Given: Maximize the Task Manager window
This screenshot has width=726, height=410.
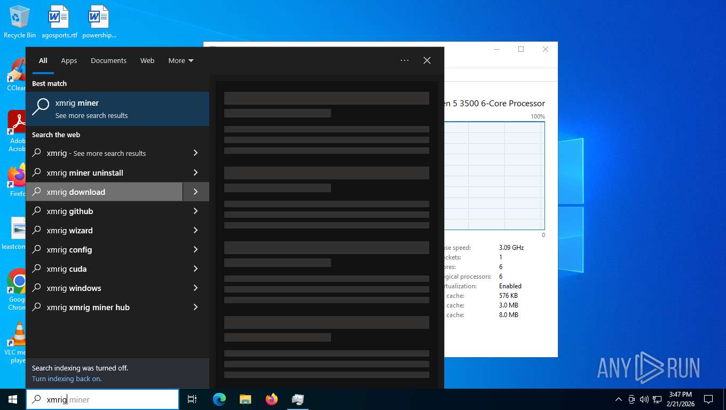Looking at the screenshot, I should click(x=521, y=49).
